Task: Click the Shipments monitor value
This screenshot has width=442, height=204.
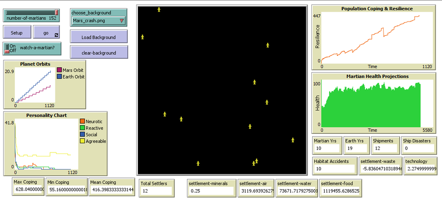Action: pos(386,148)
